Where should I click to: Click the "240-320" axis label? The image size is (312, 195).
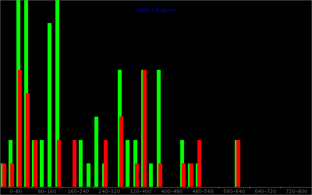pos(110,191)
